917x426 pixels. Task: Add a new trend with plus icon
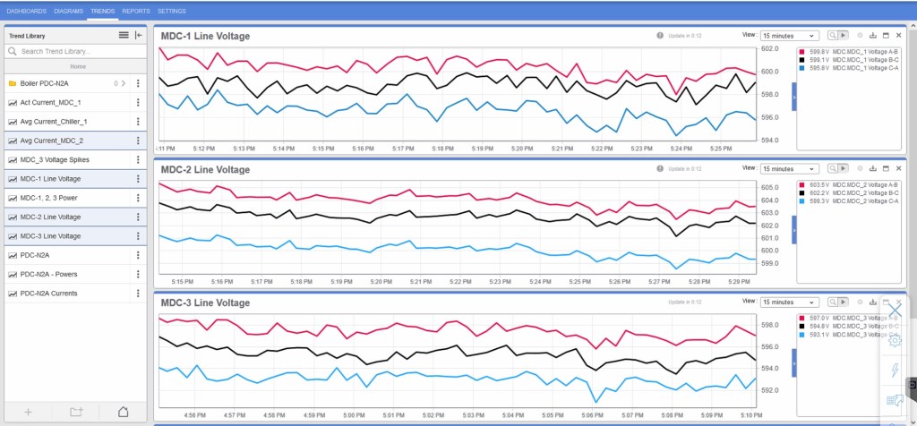pos(29,412)
